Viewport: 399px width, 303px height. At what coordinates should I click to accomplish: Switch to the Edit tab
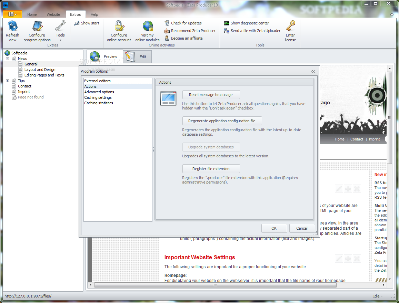click(137, 56)
